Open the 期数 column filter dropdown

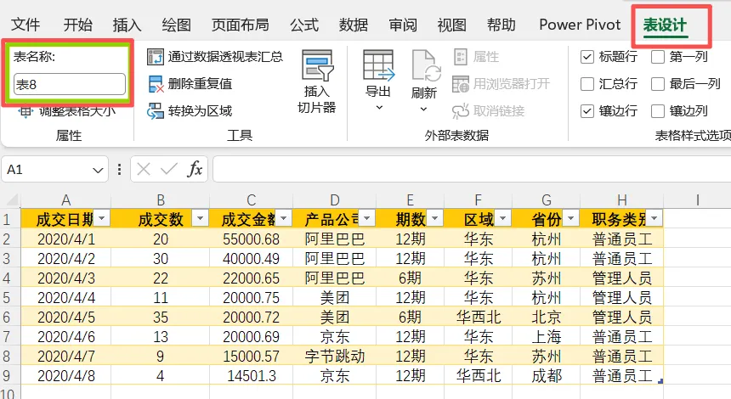point(435,218)
